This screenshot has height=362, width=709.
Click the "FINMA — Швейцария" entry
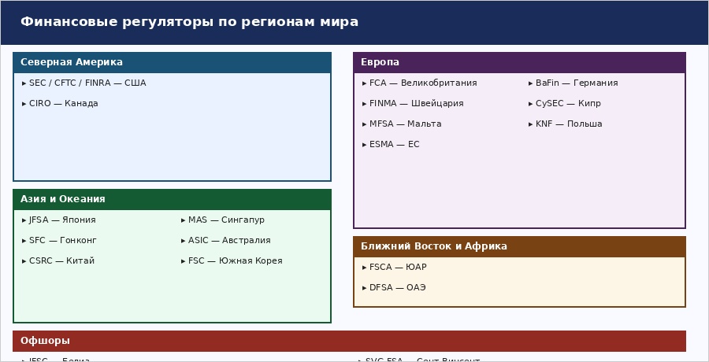(x=413, y=104)
